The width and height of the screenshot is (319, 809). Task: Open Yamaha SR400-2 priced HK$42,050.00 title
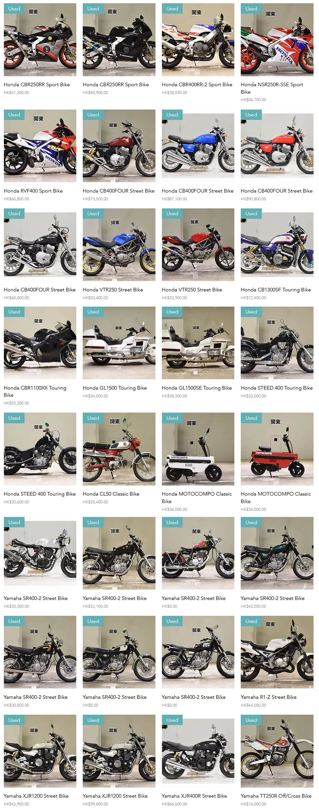(272, 598)
